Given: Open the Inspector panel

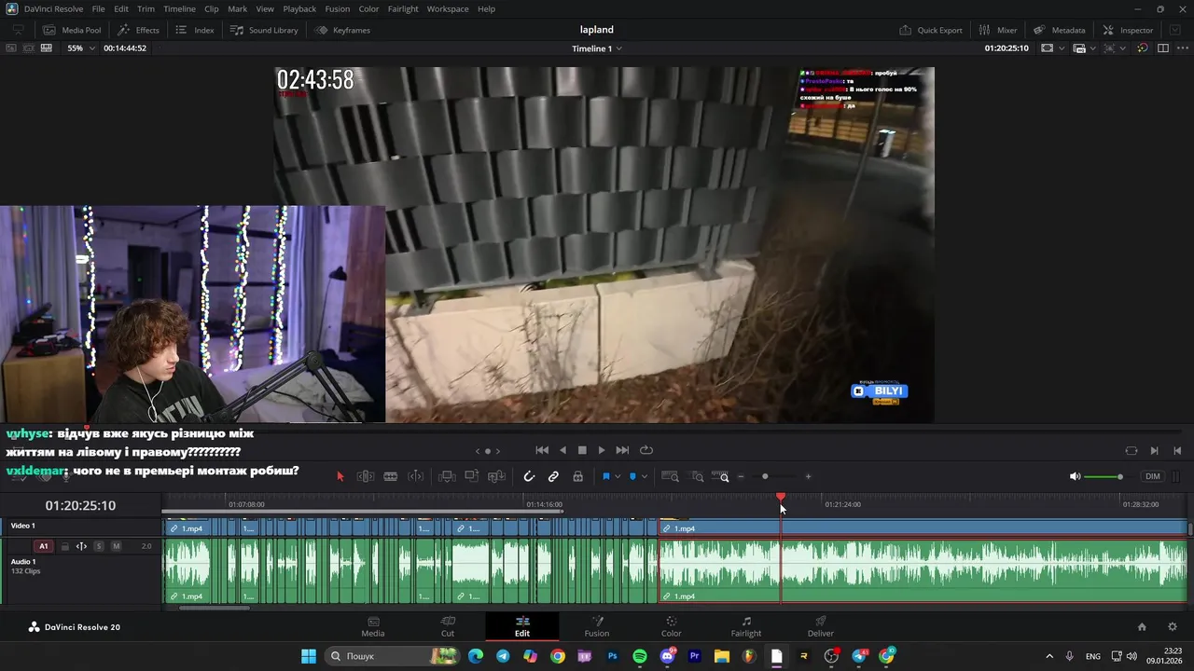Looking at the screenshot, I should tap(1128, 30).
